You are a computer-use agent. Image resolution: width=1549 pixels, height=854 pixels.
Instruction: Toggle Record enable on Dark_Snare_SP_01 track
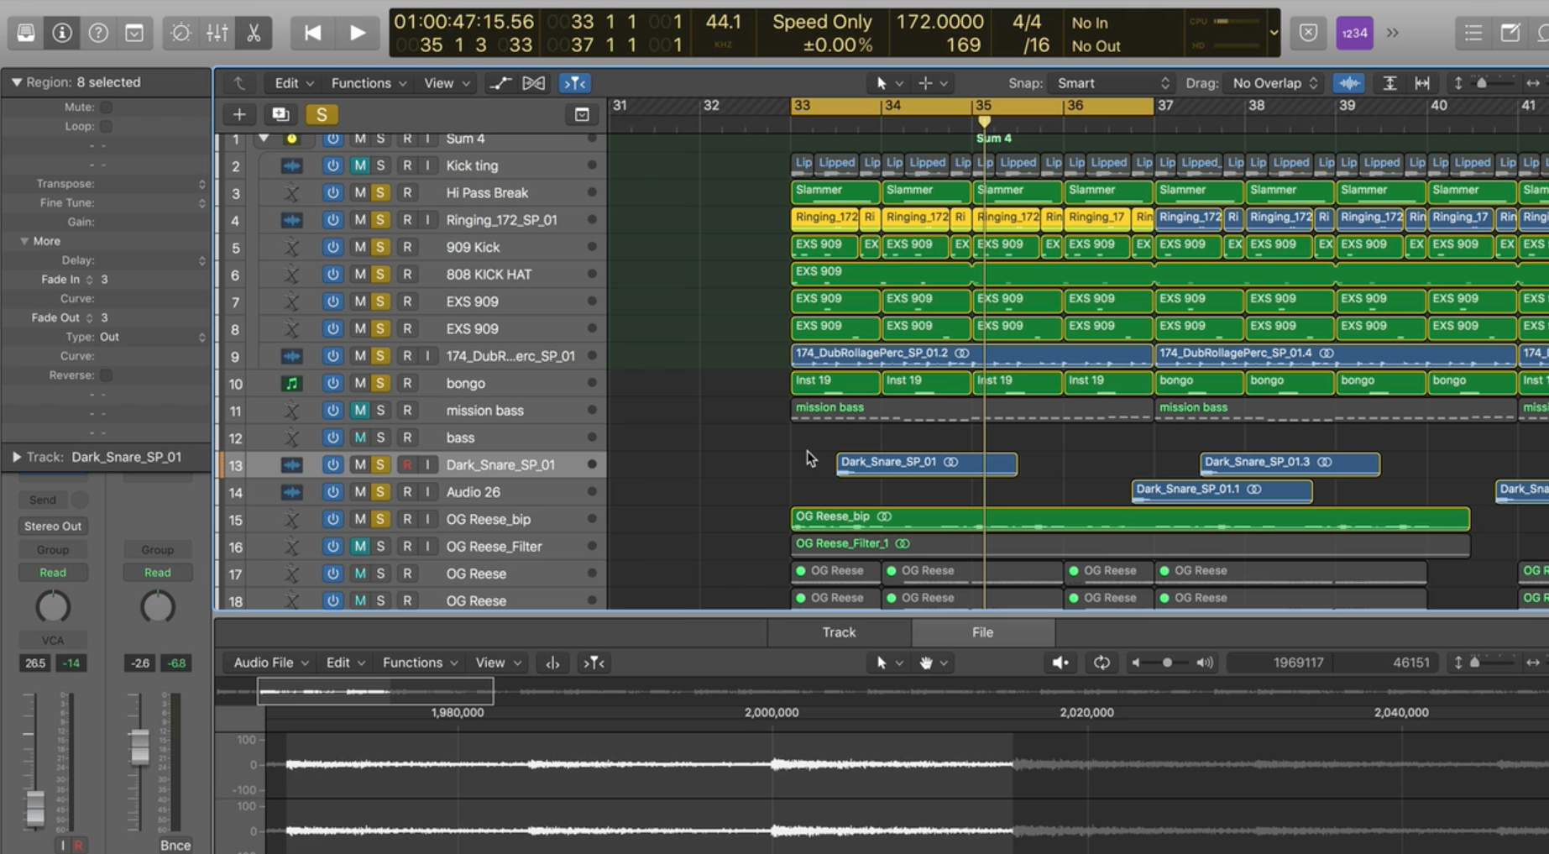[407, 464]
